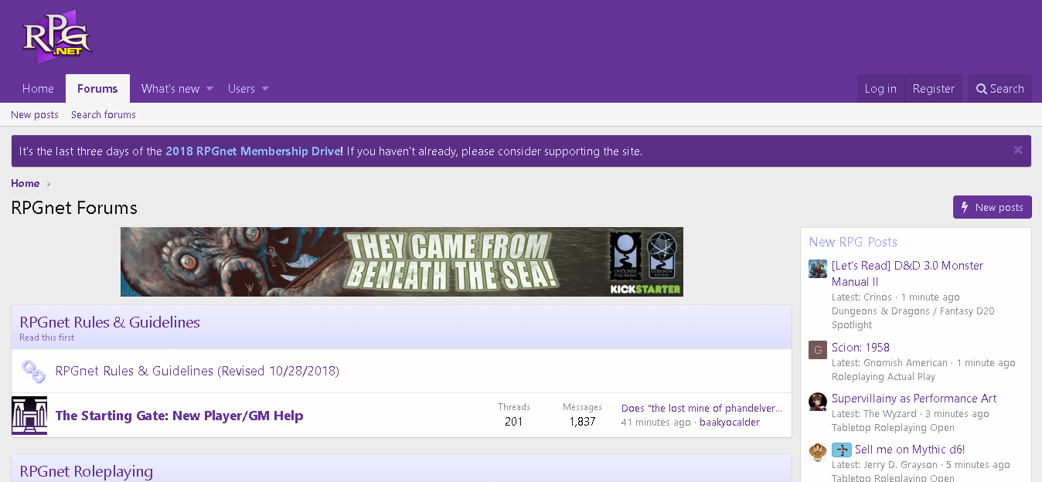This screenshot has width=1042, height=482.
Task: Switch to the Home tab
Action: (38, 89)
